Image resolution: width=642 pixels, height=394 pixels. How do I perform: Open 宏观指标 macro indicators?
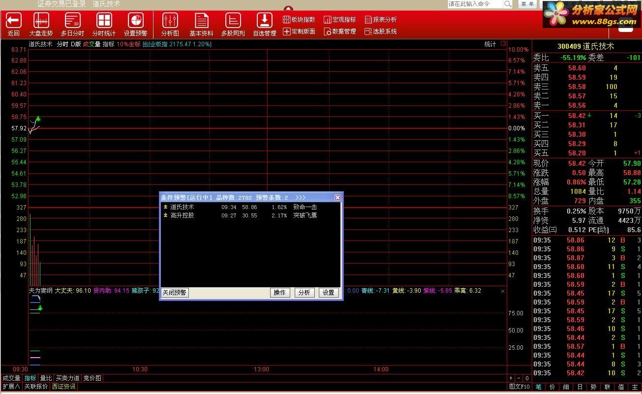coord(340,20)
